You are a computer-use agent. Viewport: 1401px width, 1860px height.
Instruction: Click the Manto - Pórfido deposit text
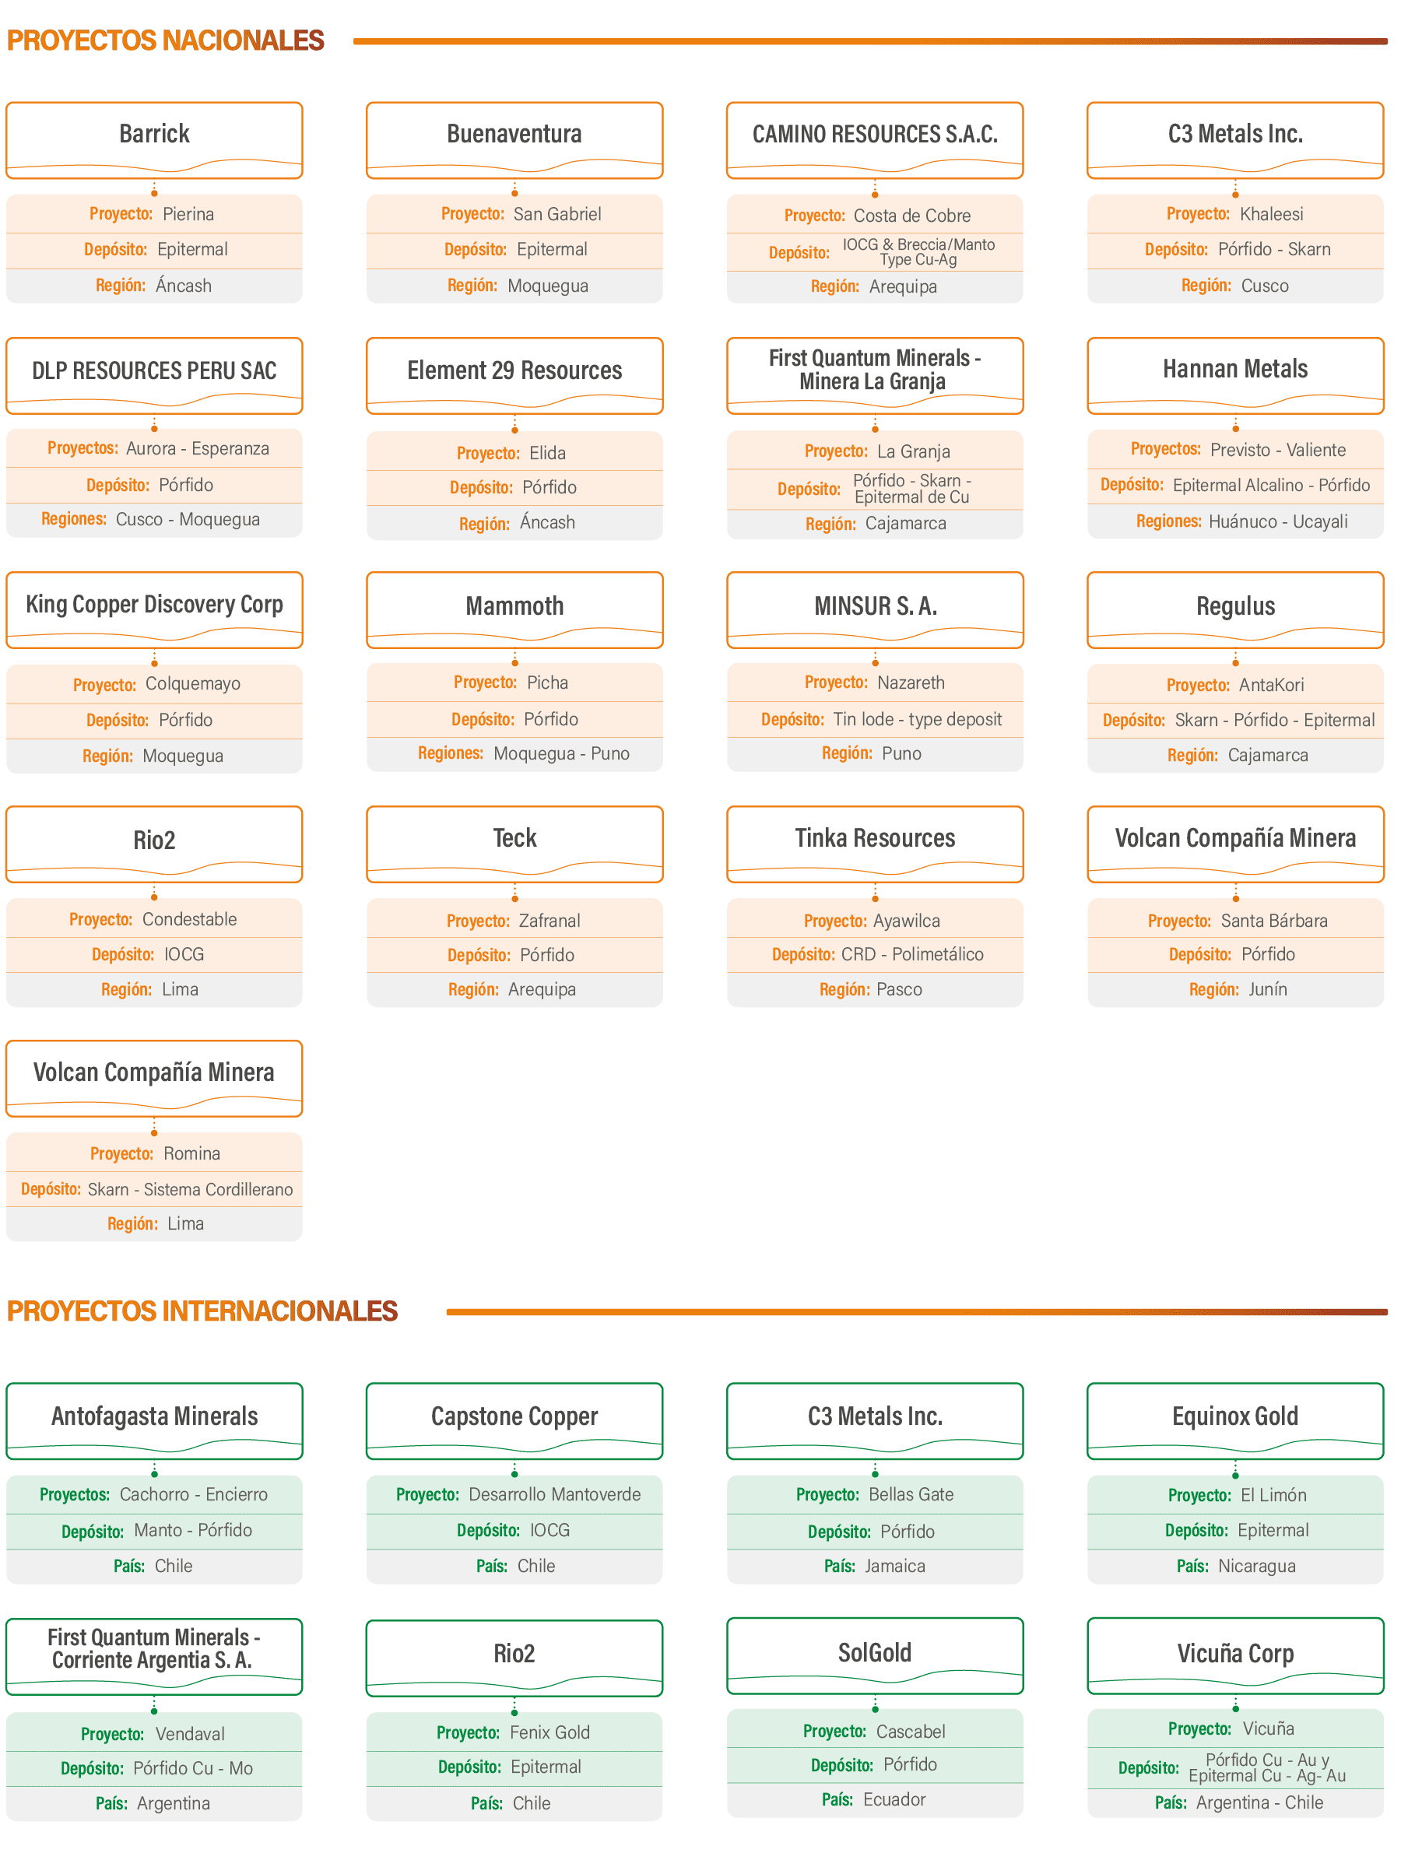point(192,1530)
